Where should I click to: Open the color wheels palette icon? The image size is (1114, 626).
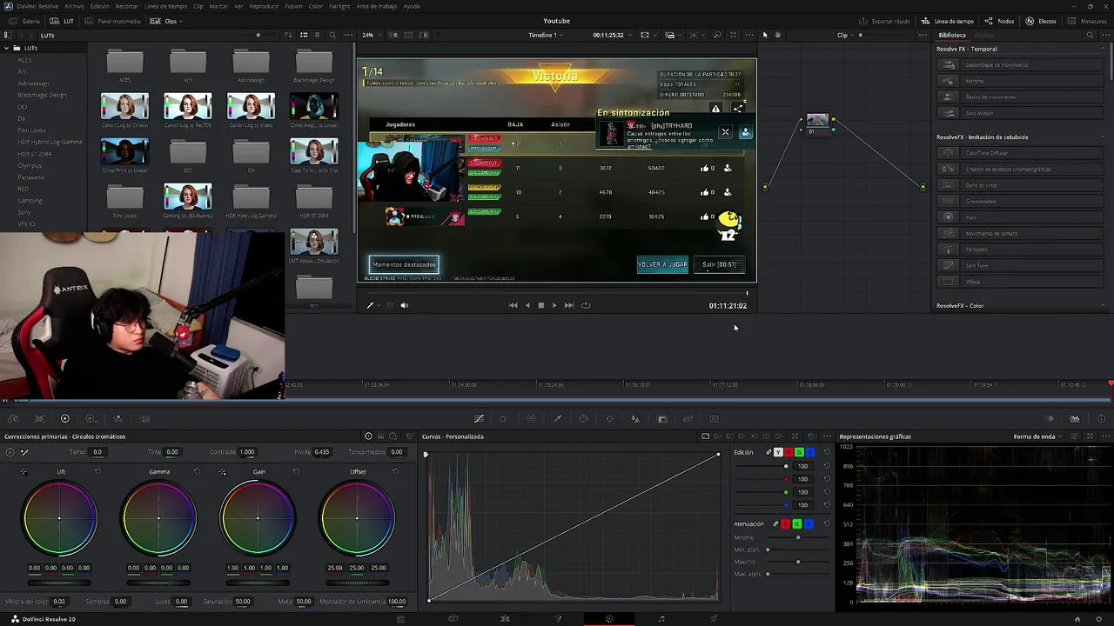pos(64,419)
